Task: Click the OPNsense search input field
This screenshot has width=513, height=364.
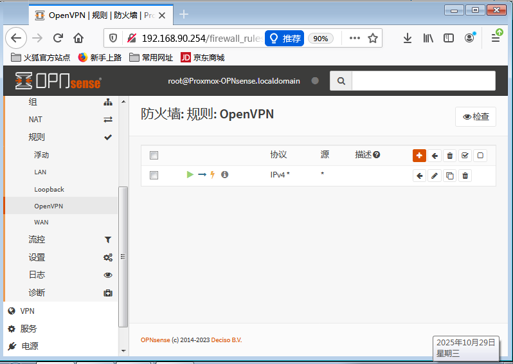Action: click(x=423, y=81)
